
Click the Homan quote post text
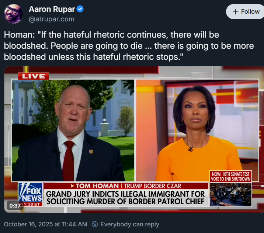(129, 46)
